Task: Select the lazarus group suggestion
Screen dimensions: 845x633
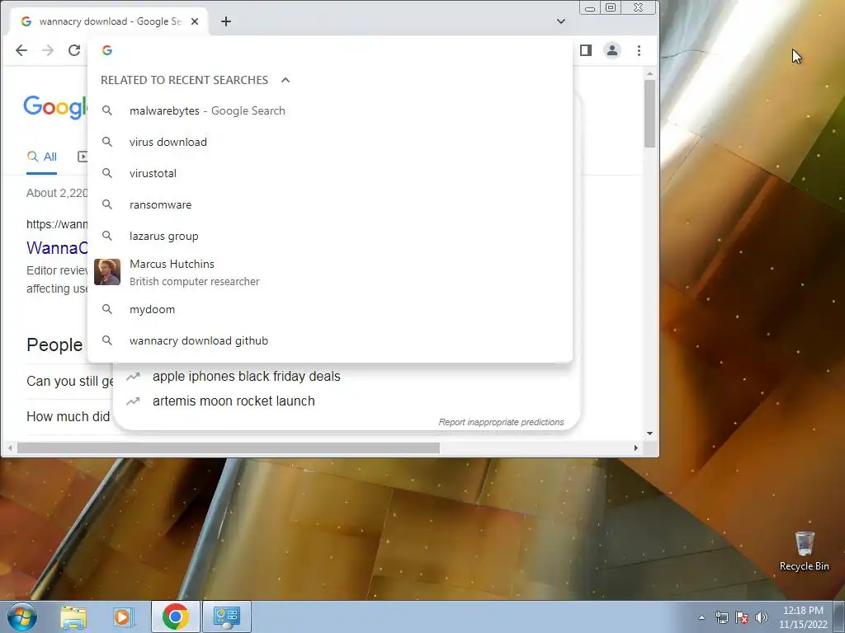Action: [330, 236]
